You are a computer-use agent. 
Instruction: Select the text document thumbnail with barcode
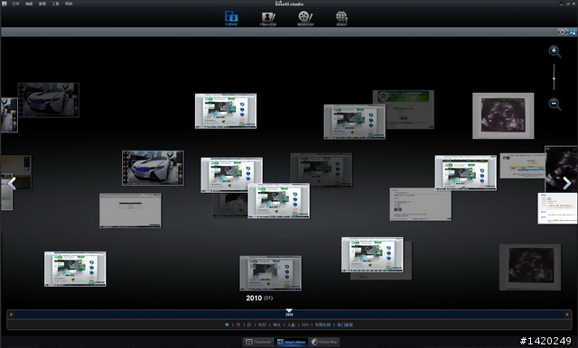point(420,204)
